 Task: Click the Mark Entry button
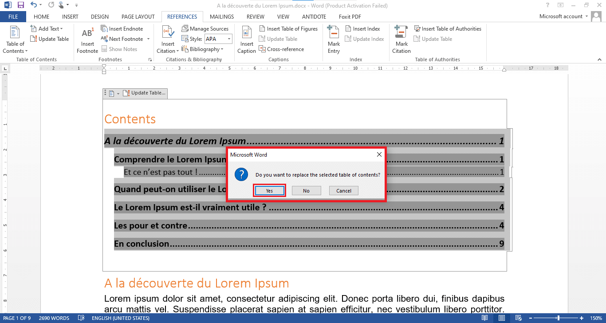(x=334, y=40)
